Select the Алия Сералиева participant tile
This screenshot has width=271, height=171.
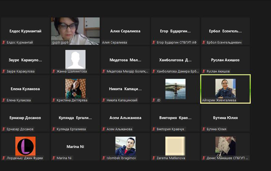(x=125, y=31)
